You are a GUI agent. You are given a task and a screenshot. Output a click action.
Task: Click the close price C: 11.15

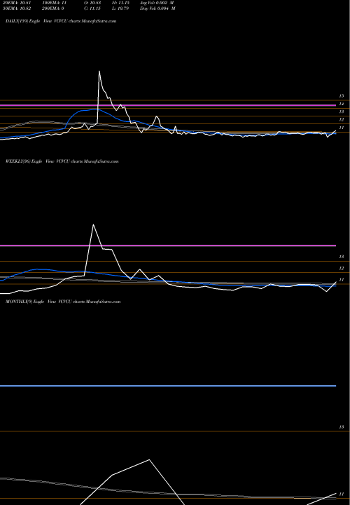pyautogui.click(x=92, y=8)
